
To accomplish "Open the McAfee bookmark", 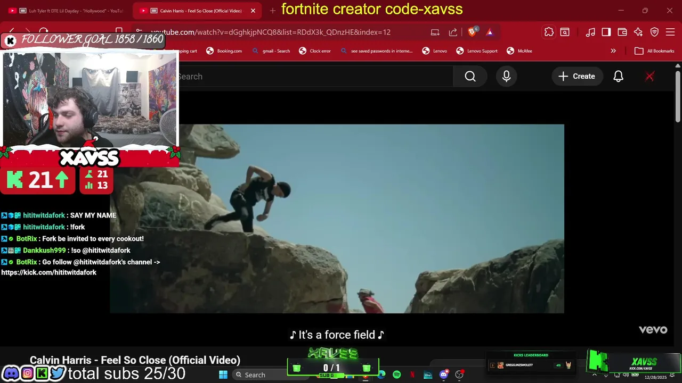I will [x=519, y=51].
